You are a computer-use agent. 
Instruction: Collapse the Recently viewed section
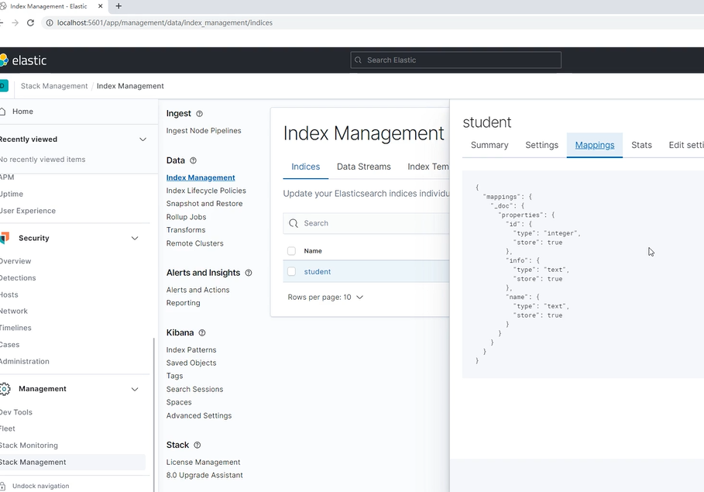pos(143,139)
